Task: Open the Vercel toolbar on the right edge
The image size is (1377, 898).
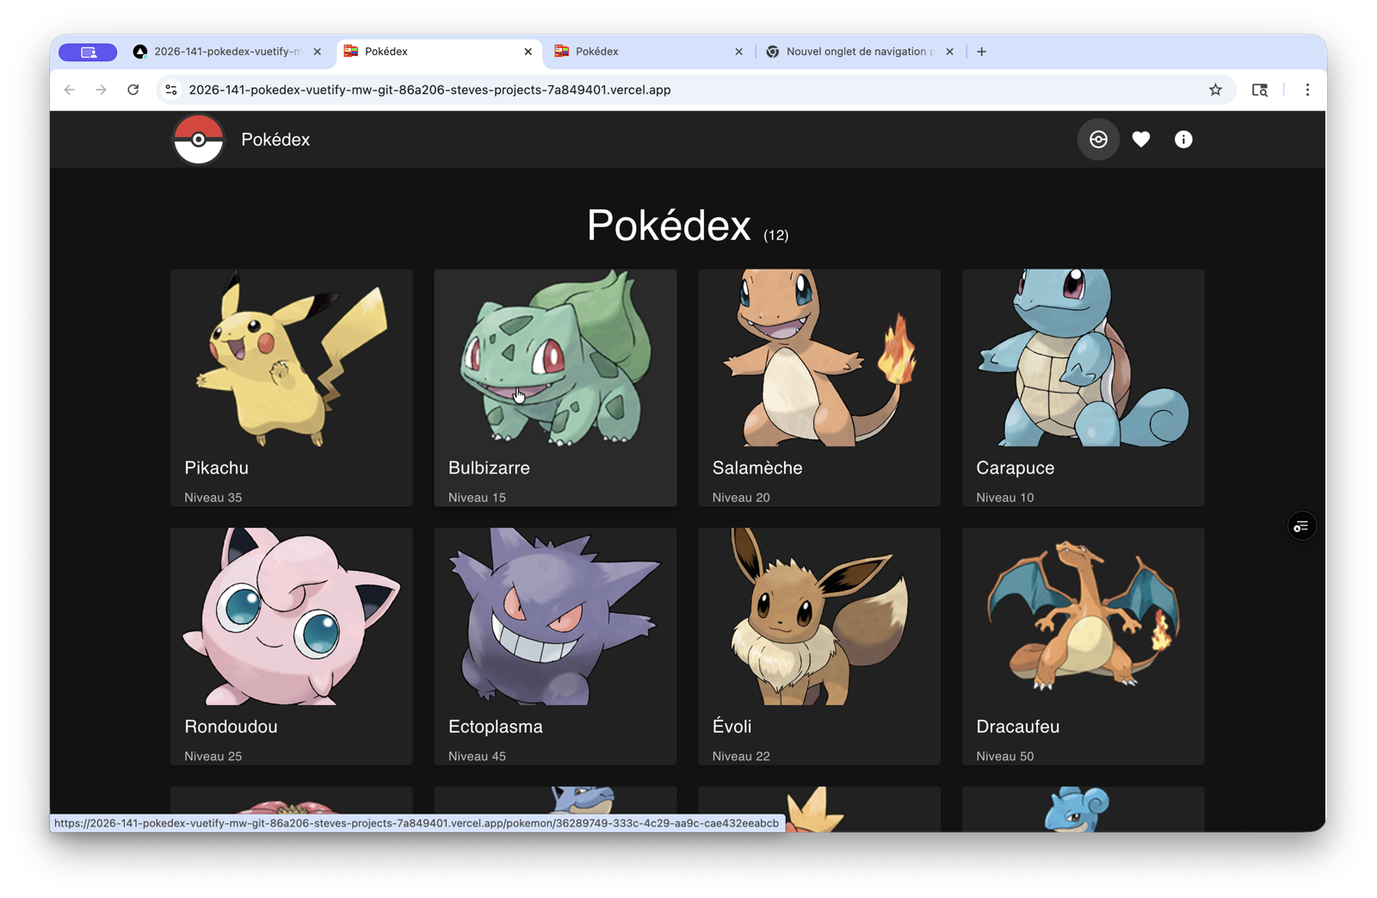Action: [1301, 525]
